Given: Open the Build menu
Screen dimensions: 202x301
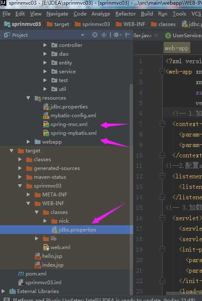Looking at the screenshot, I should (x=147, y=14).
